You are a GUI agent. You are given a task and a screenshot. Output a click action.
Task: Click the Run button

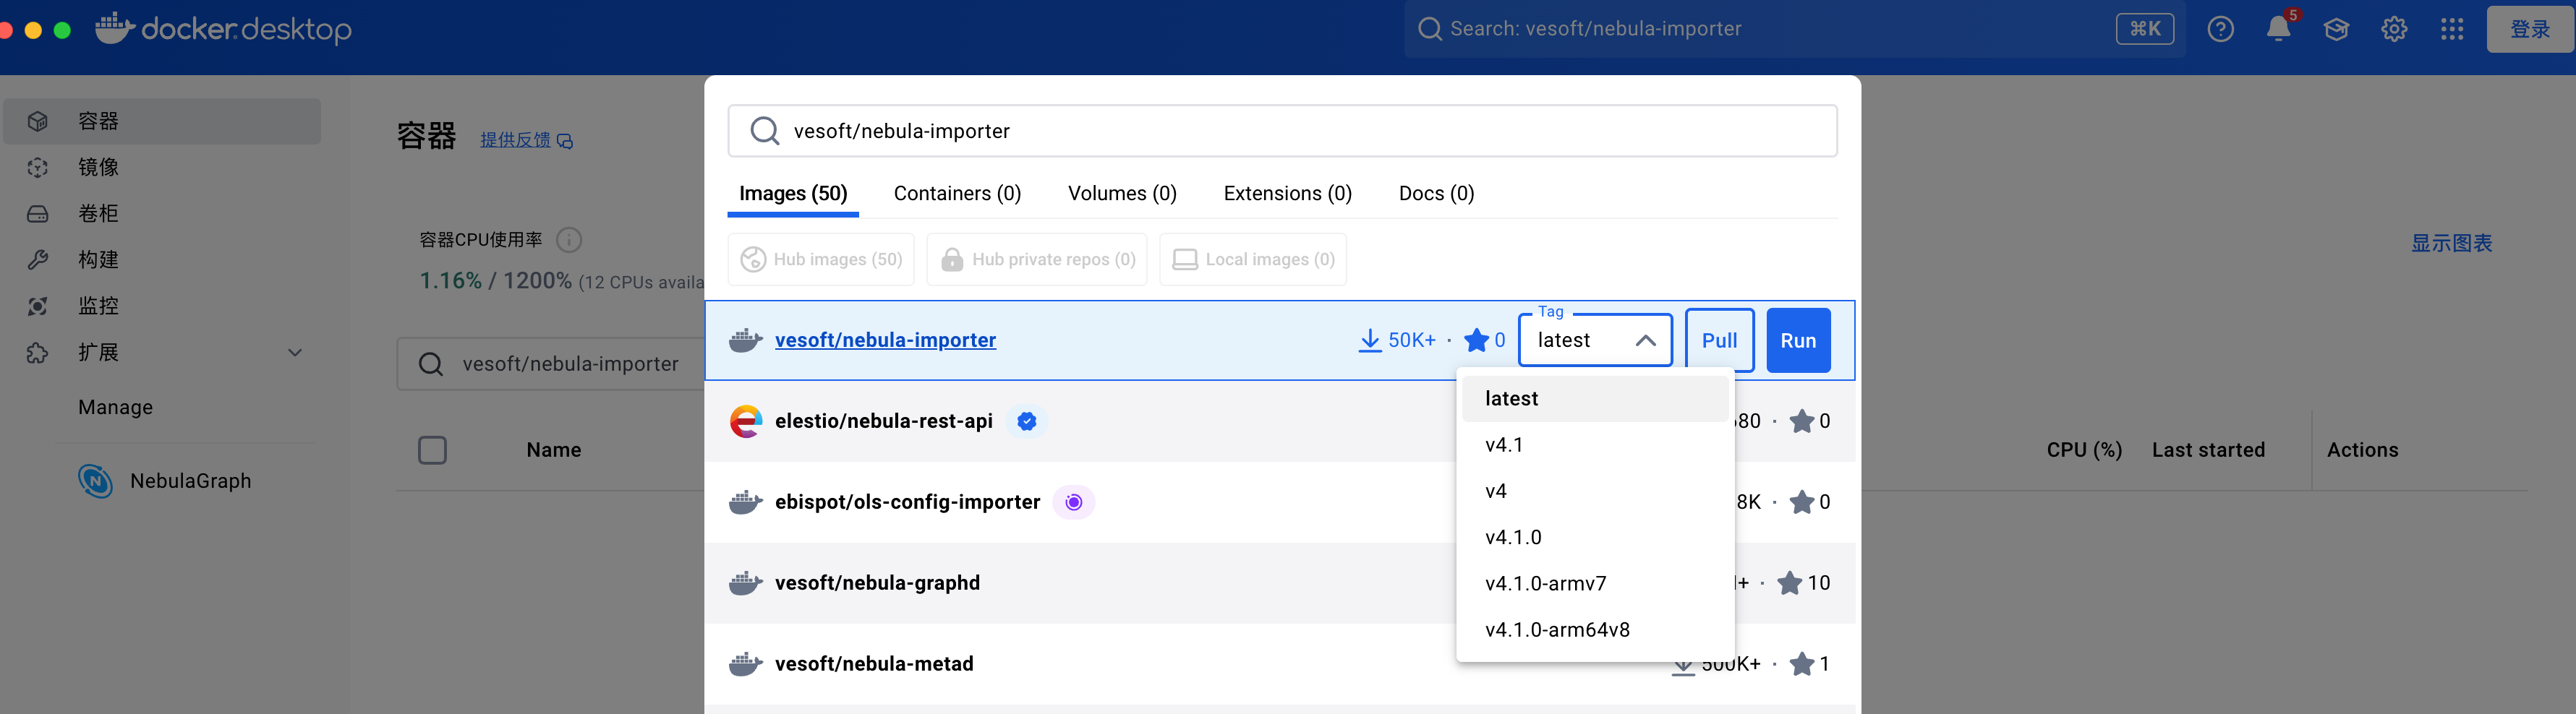pyautogui.click(x=1798, y=340)
